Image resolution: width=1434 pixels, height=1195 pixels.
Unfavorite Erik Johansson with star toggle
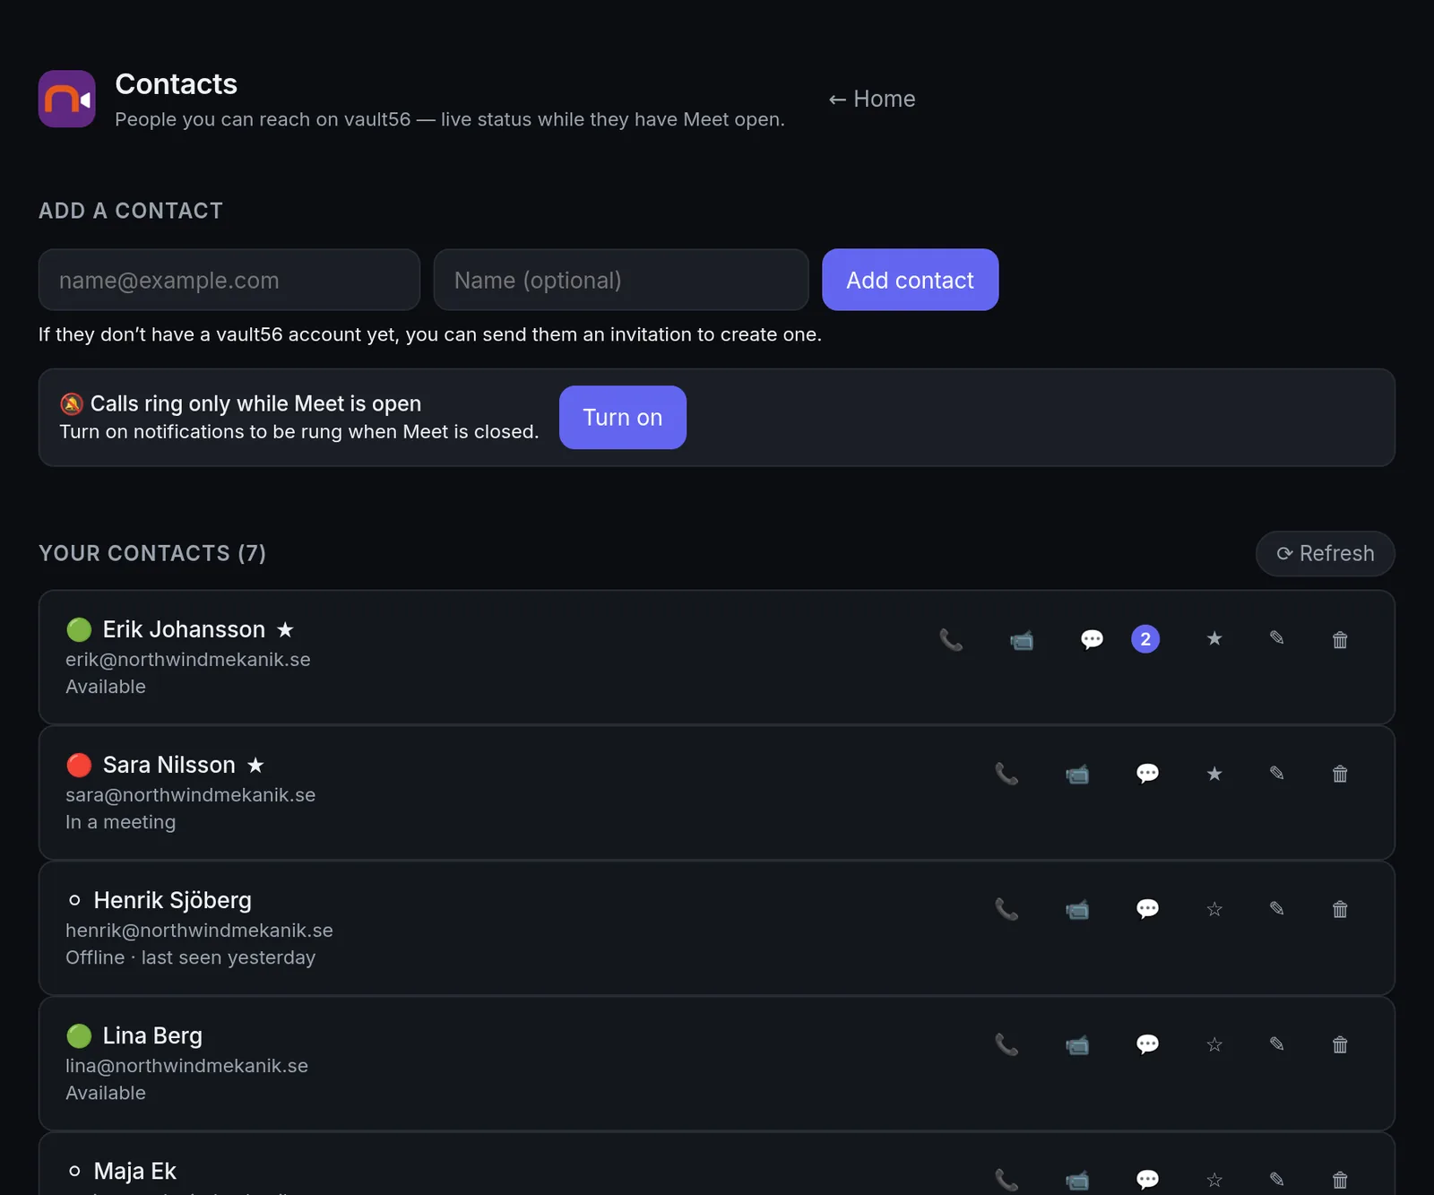(x=1214, y=639)
